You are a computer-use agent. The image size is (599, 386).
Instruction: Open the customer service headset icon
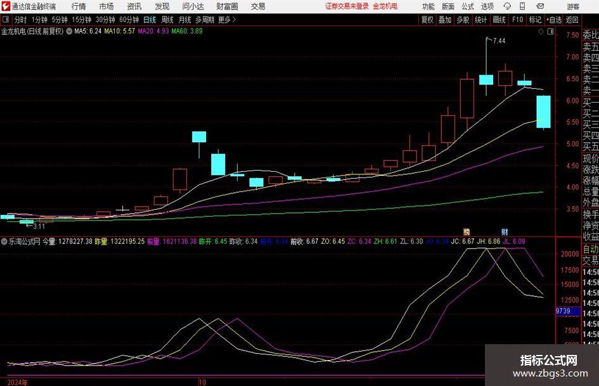point(507,6)
